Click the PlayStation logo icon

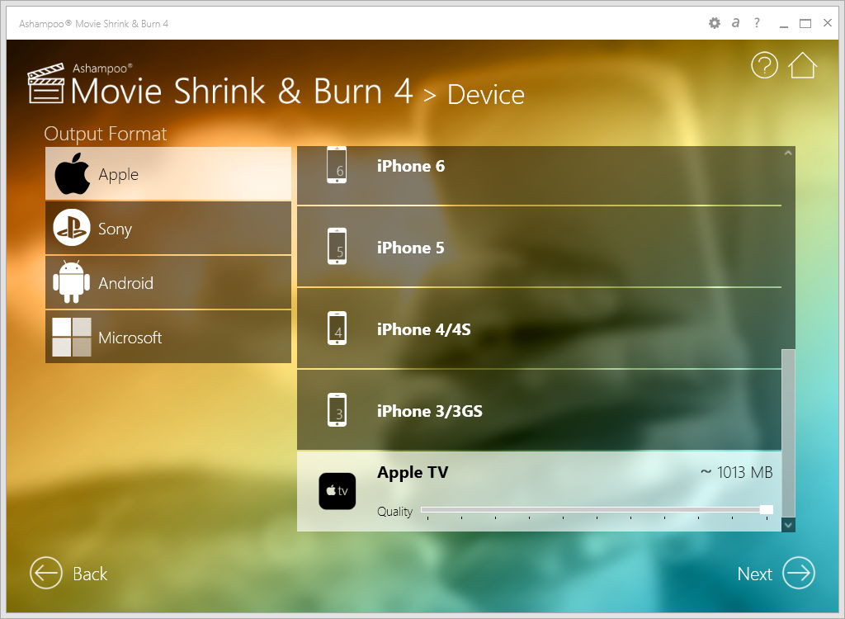pyautogui.click(x=72, y=228)
